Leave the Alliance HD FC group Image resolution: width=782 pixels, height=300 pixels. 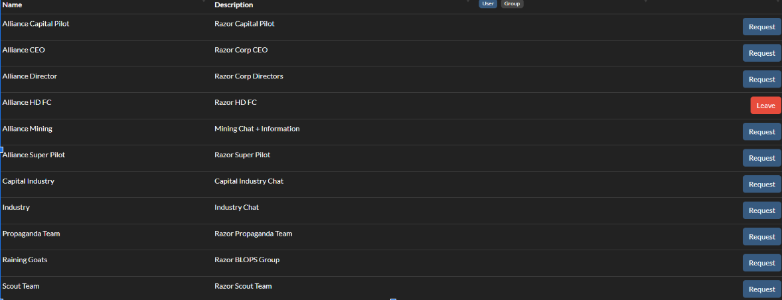765,106
